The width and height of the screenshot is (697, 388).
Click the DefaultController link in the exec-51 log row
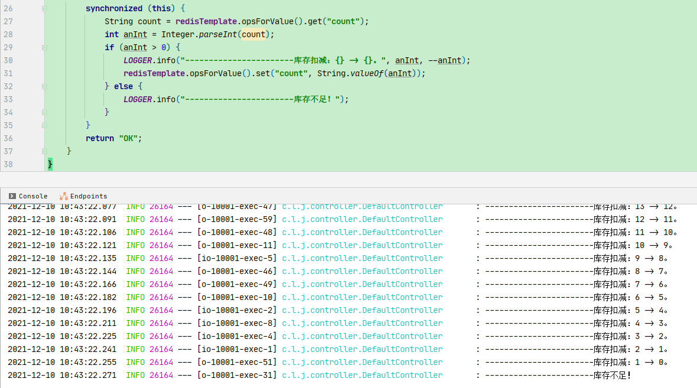click(x=362, y=362)
